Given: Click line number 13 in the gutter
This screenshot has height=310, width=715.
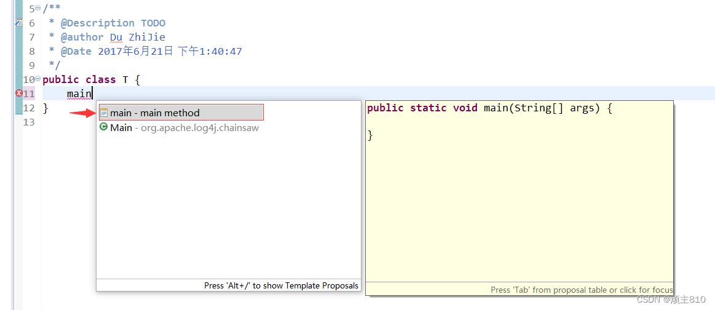Looking at the screenshot, I should click(29, 122).
